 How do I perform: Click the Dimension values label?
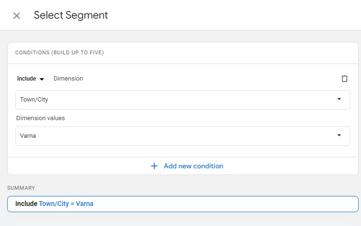click(41, 118)
